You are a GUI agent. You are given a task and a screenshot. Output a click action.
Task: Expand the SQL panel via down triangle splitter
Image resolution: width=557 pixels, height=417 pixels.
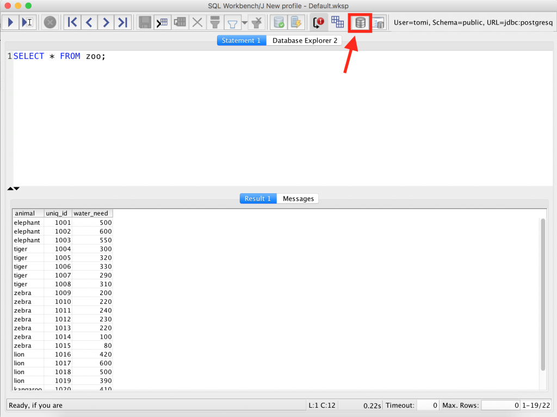click(x=16, y=188)
